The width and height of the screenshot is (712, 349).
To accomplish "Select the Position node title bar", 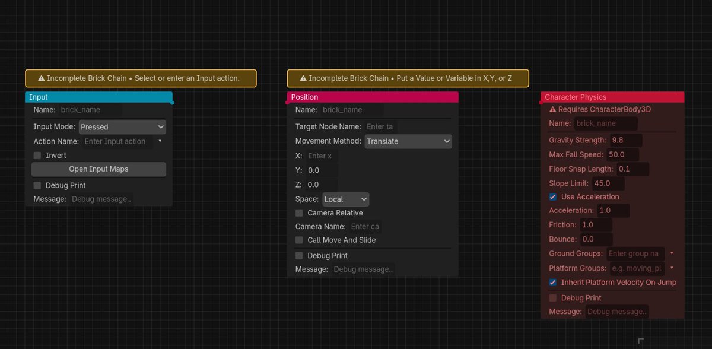I will (373, 97).
